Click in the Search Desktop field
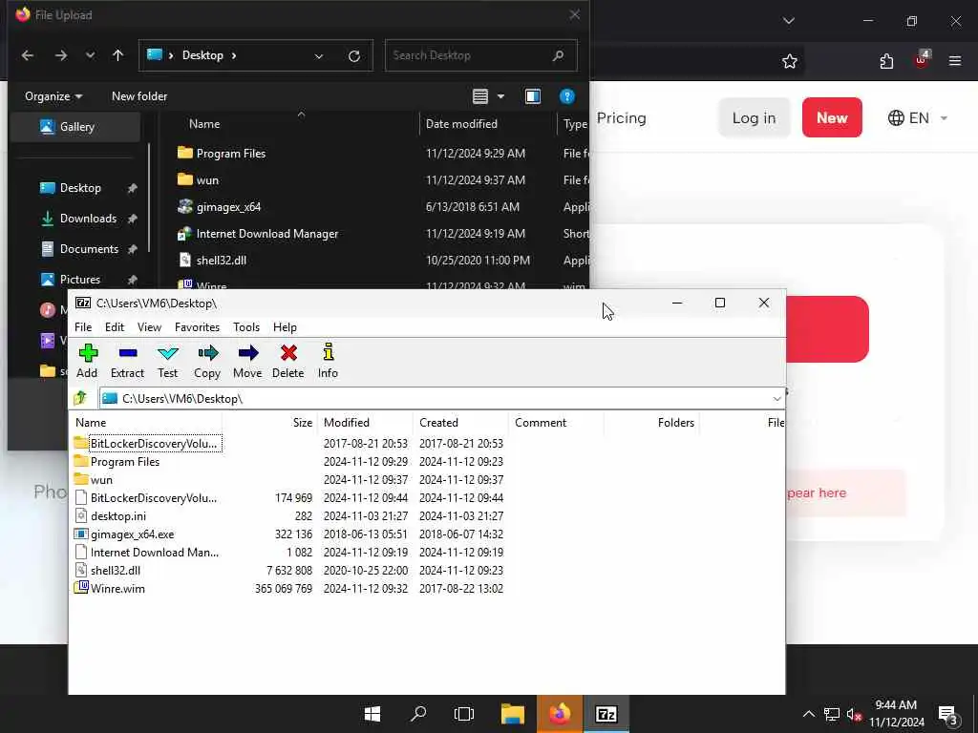The height and width of the screenshot is (733, 978). click(481, 55)
